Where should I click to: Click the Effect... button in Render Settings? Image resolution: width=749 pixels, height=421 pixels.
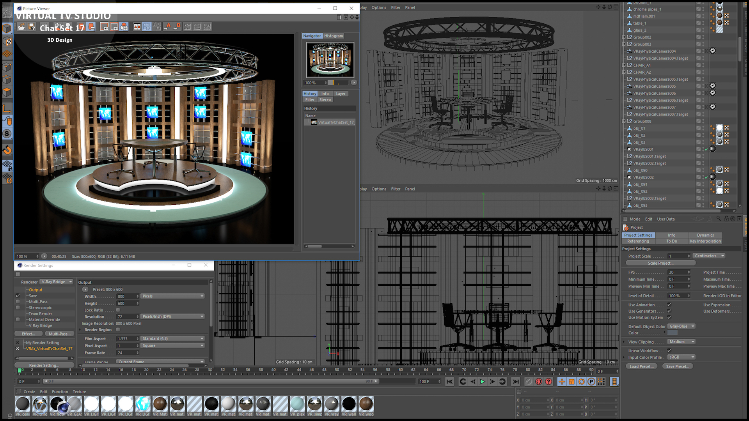pyautogui.click(x=28, y=334)
